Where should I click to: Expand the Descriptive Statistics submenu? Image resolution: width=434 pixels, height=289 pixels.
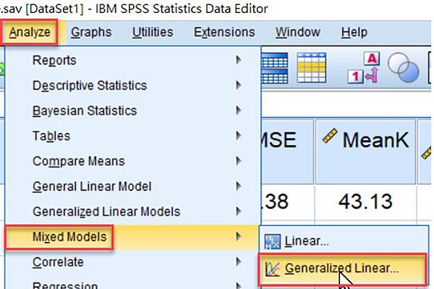pyautogui.click(x=90, y=85)
